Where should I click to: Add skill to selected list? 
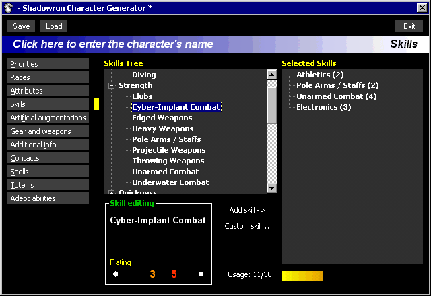[246, 210]
